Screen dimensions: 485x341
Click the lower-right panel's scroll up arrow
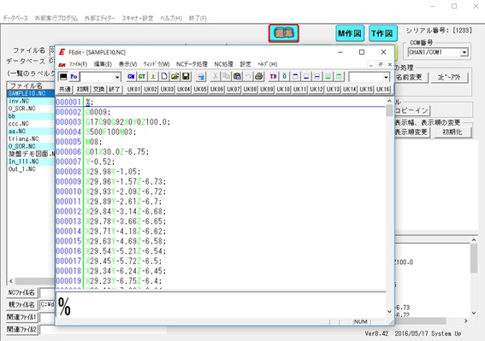pos(474,240)
